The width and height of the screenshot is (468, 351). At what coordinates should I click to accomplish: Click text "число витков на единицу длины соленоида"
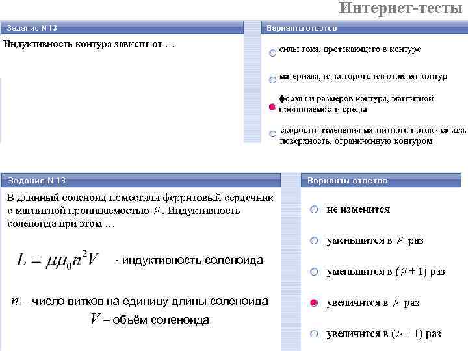click(x=150, y=302)
